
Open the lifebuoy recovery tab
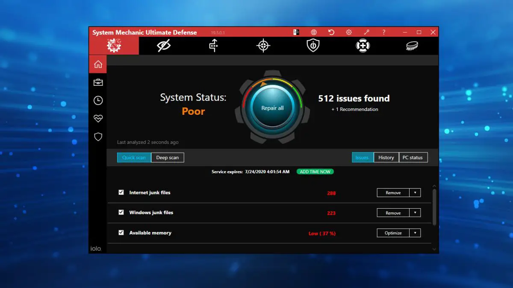[x=363, y=46]
